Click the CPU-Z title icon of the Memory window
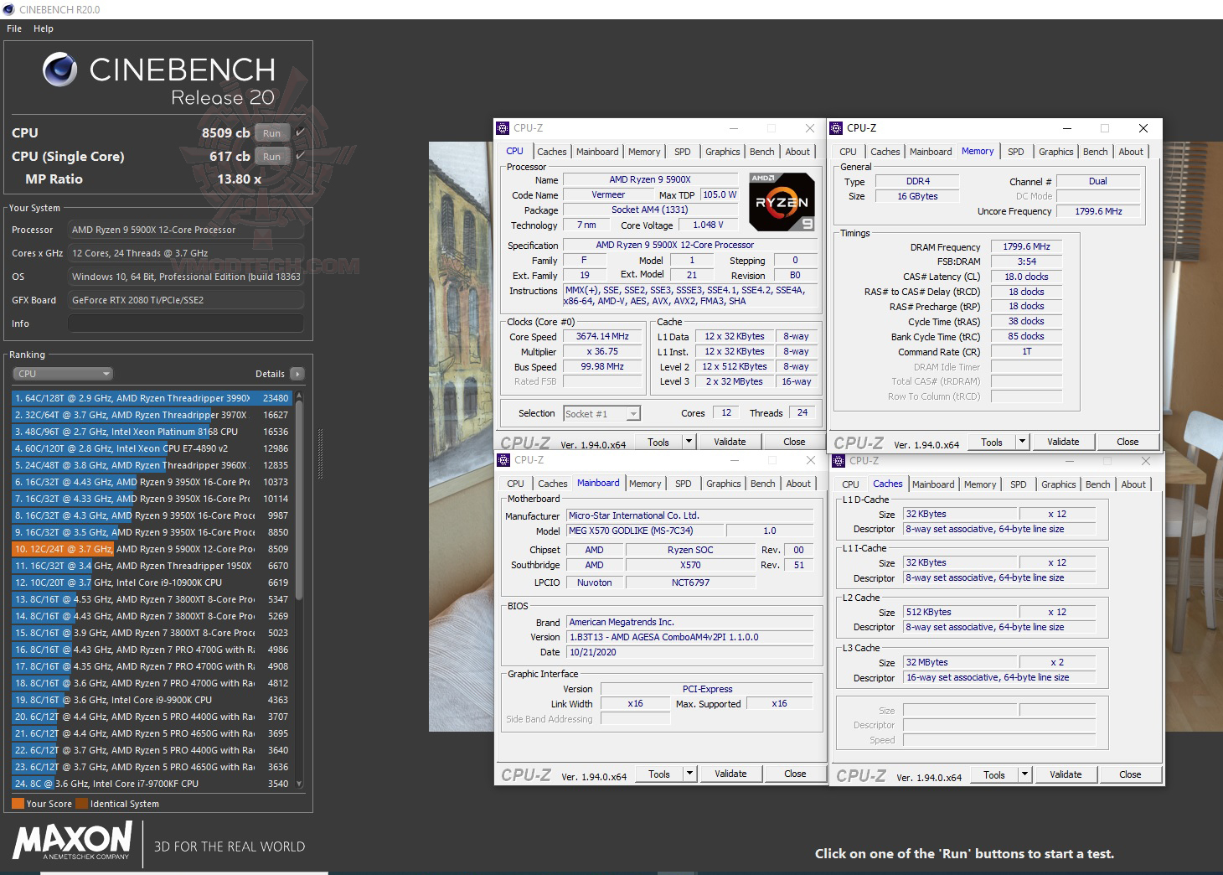This screenshot has height=875, width=1223. 836,128
